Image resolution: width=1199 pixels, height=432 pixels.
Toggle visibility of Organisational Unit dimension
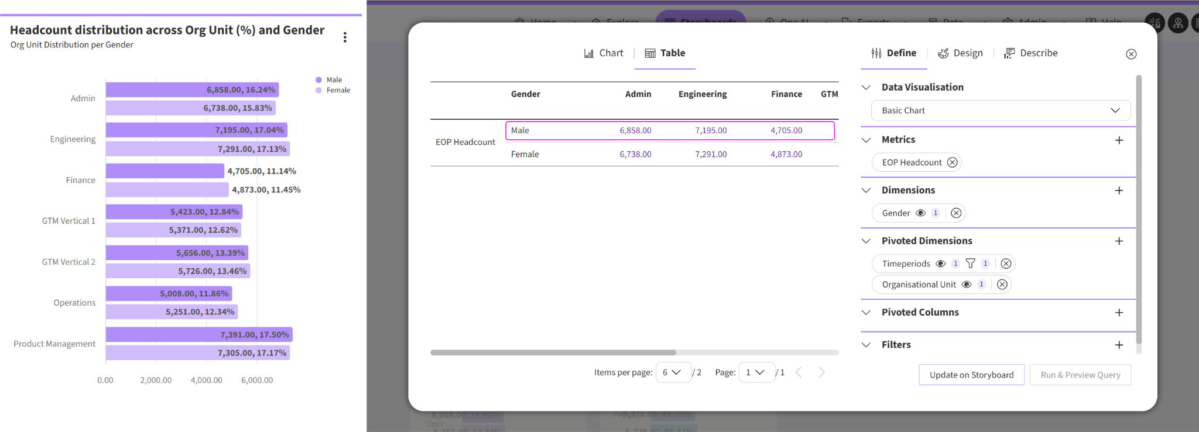[x=967, y=285]
